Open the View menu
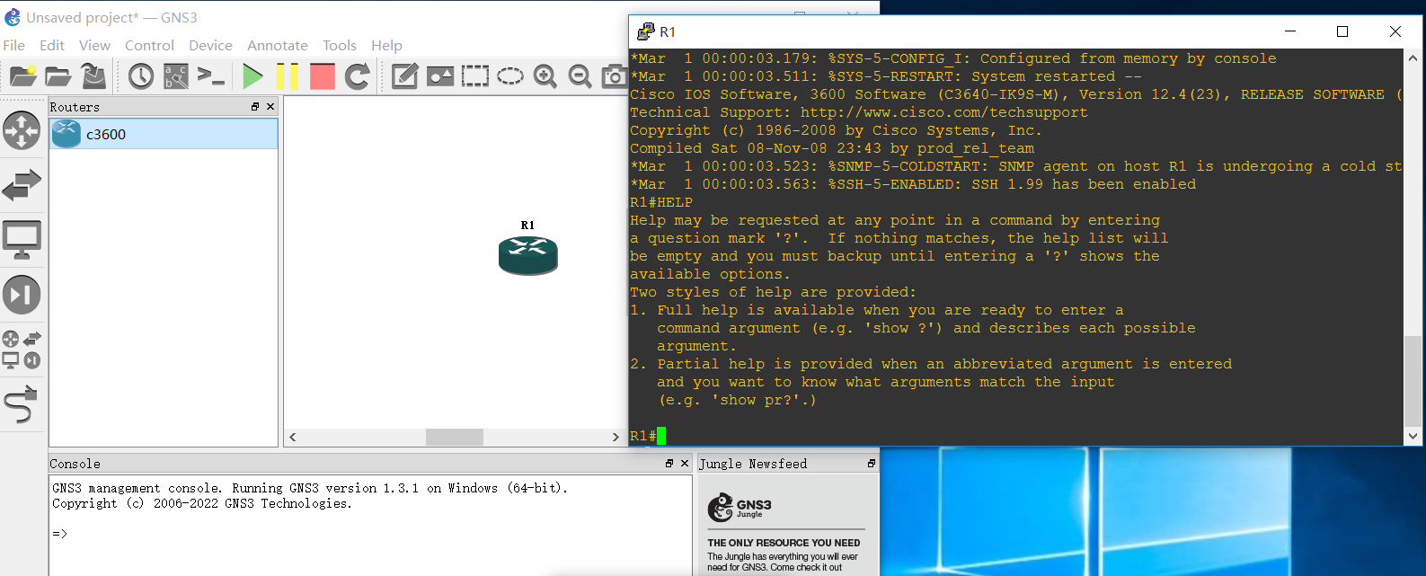 94,45
